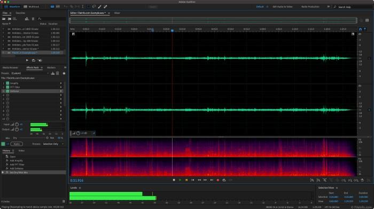
Task: Open the Favorites tab
Action: (20, 13)
